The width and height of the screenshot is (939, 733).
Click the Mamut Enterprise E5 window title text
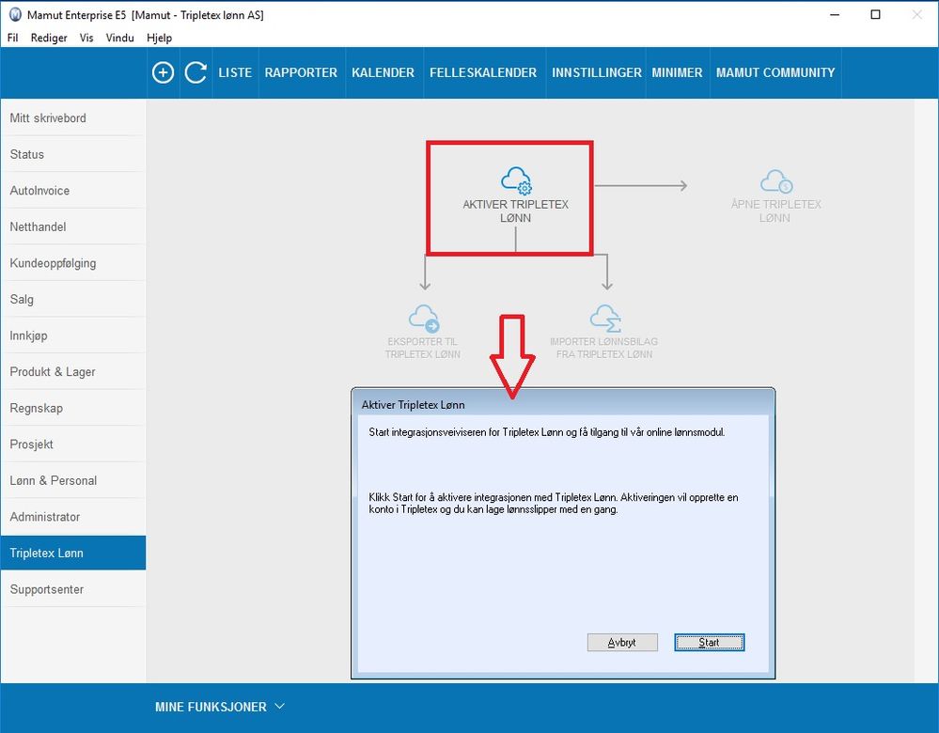146,15
